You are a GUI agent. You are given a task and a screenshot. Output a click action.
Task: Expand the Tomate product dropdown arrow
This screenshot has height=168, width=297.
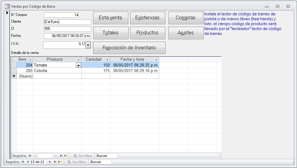(78, 65)
